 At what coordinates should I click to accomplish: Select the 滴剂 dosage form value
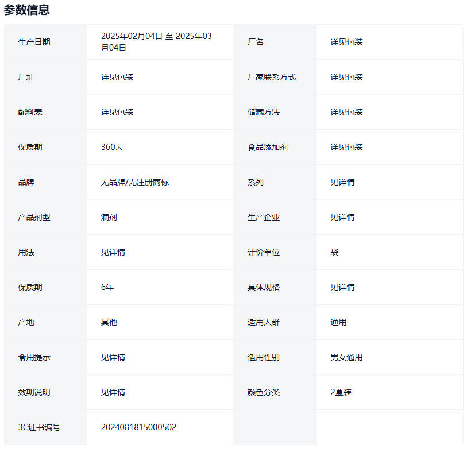(x=109, y=217)
